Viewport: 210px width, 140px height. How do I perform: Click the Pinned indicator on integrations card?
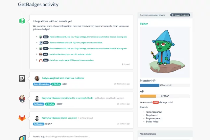pyautogui.click(x=126, y=64)
